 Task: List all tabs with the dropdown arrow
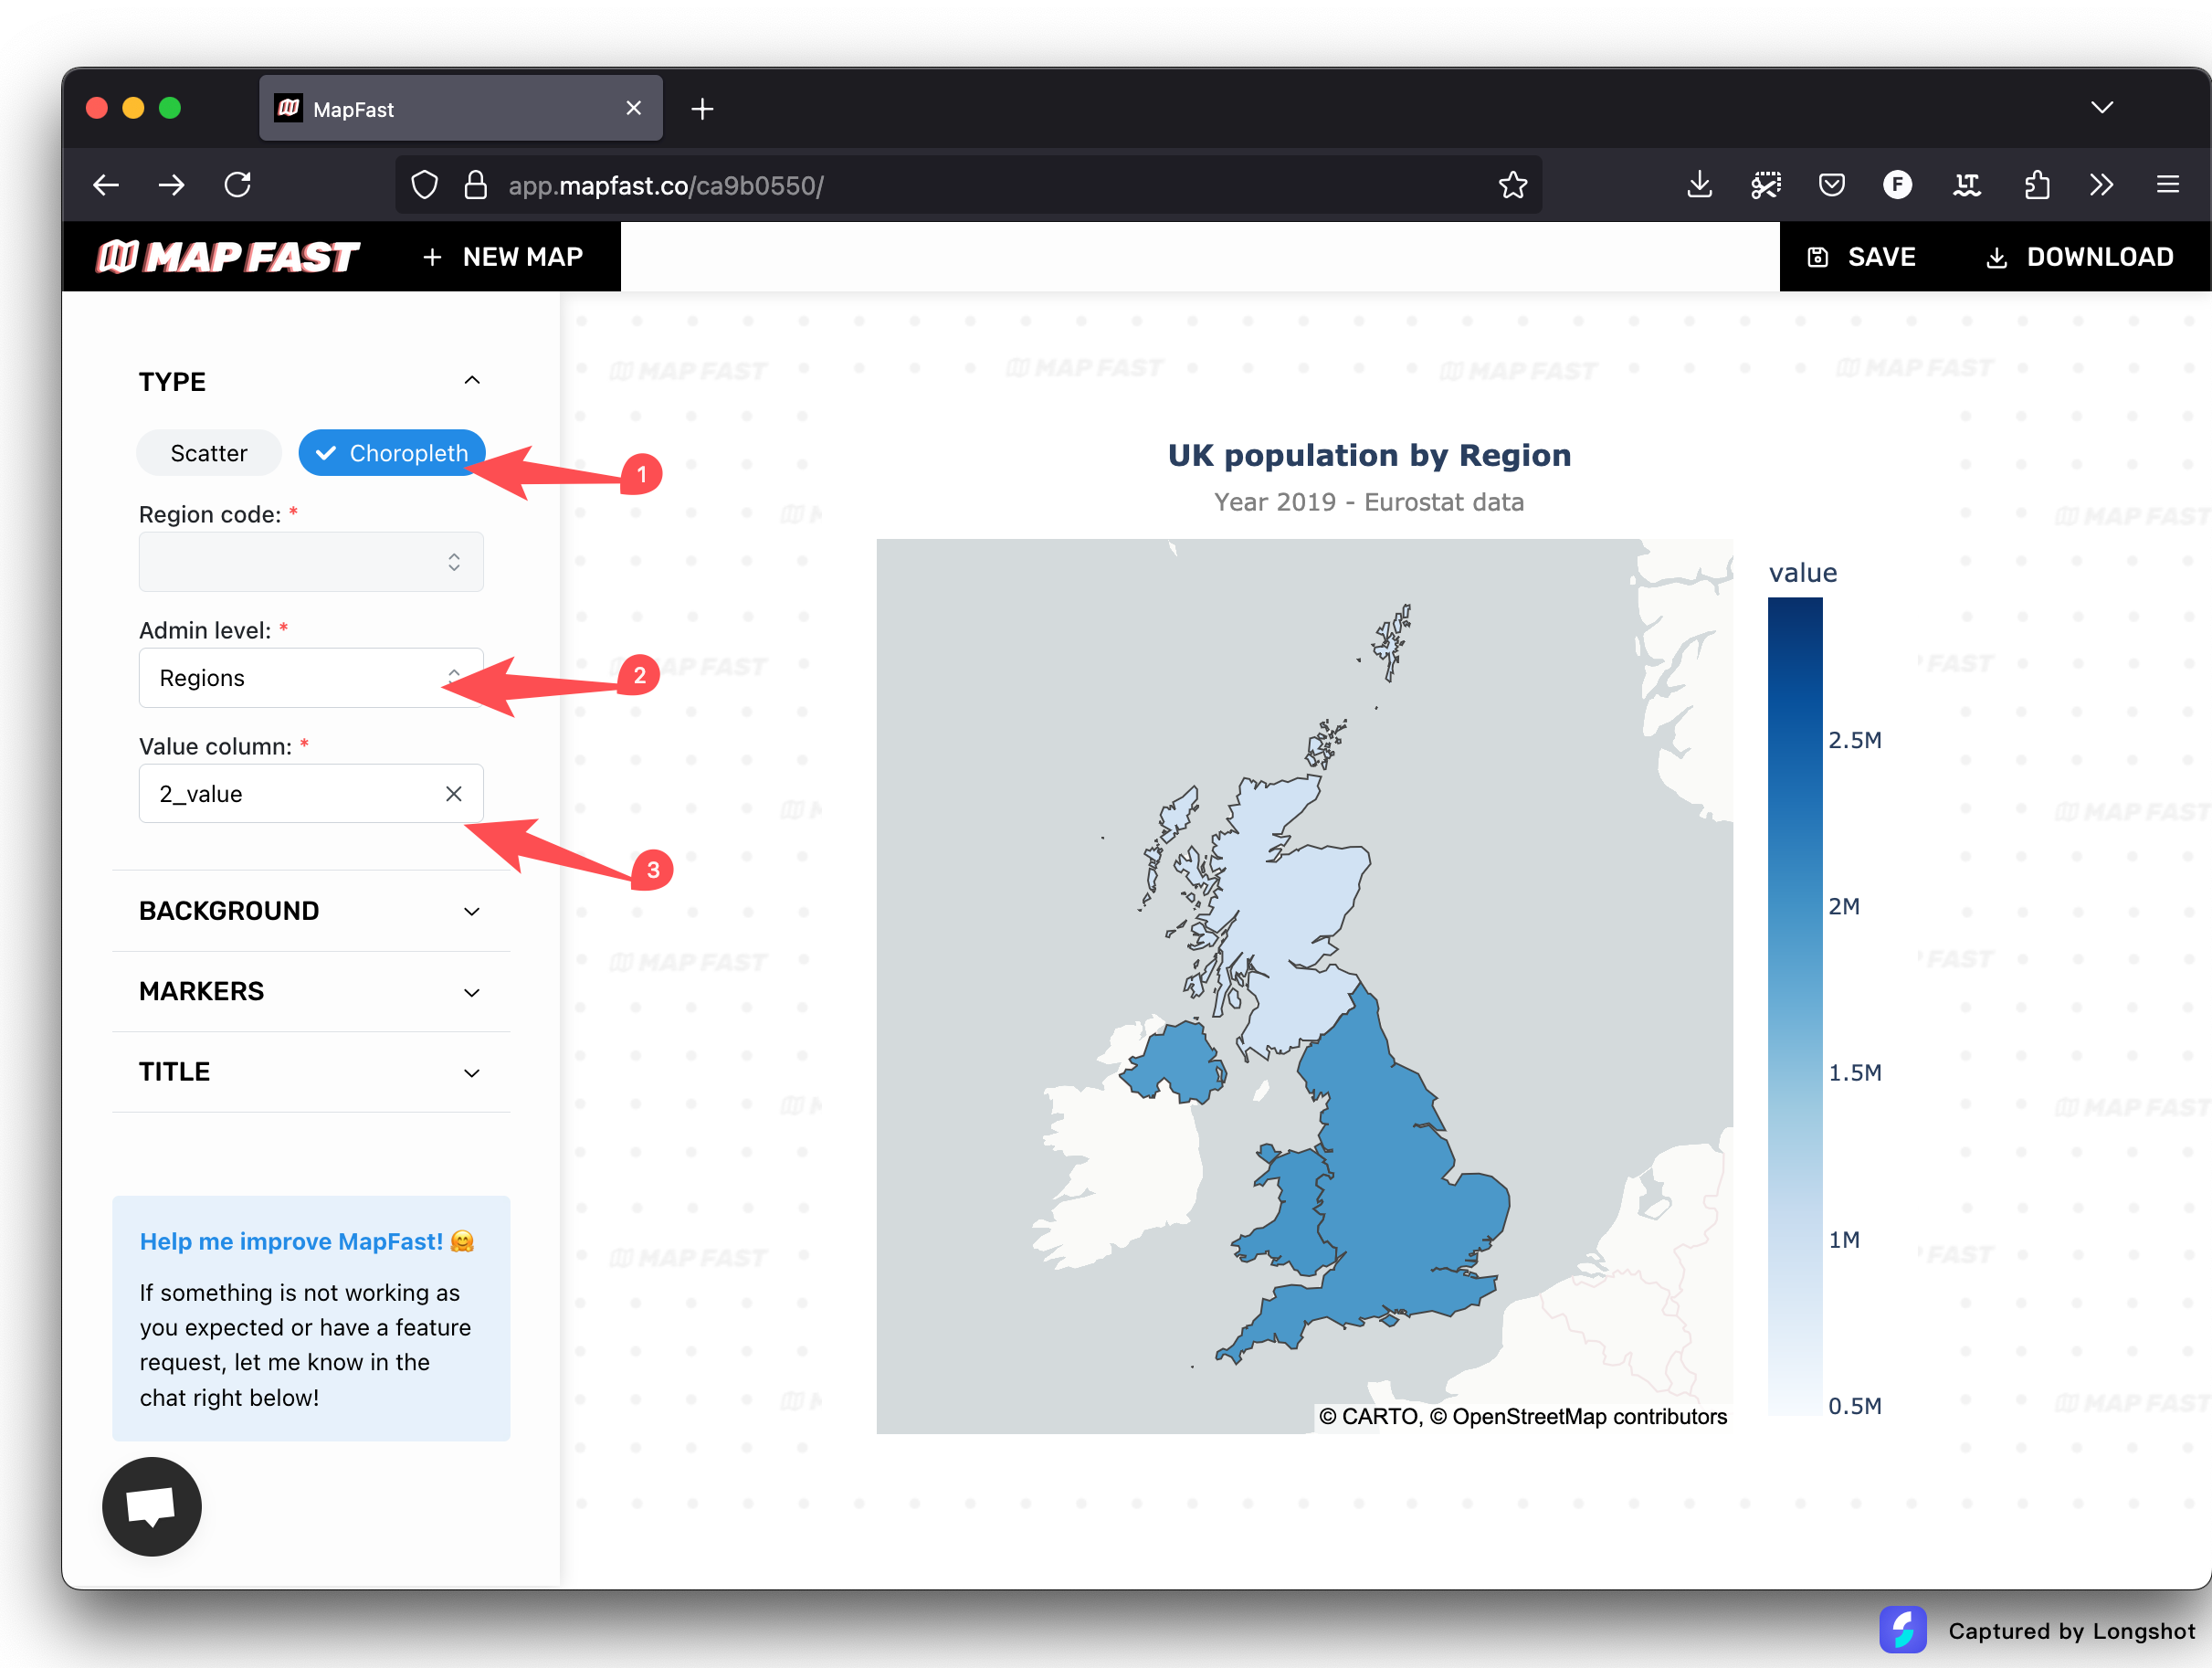click(x=2101, y=108)
